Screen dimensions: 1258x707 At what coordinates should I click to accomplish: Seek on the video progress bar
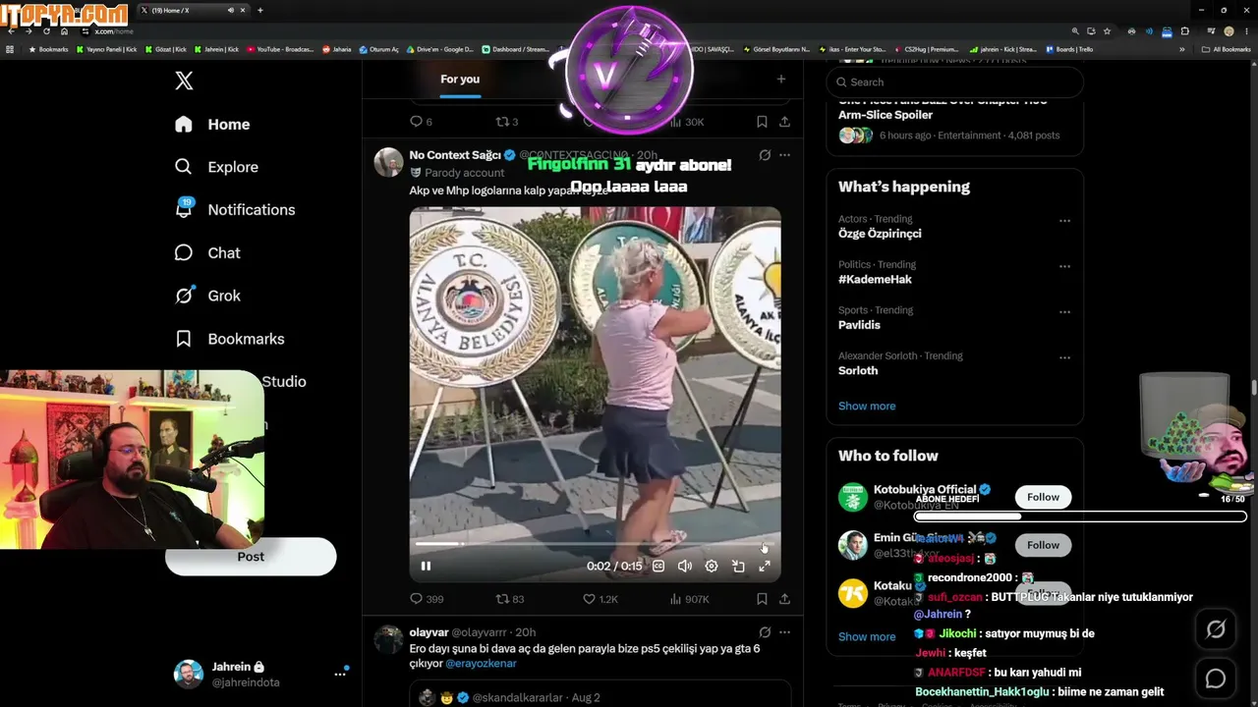pyautogui.click(x=594, y=543)
